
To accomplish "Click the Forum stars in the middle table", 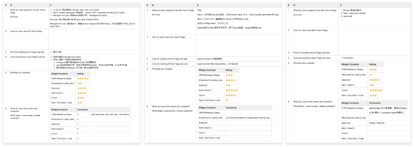I will pos(230,95).
